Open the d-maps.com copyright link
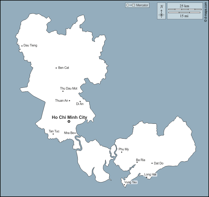Screen dimensions: 209x197 click(x=205, y=12)
